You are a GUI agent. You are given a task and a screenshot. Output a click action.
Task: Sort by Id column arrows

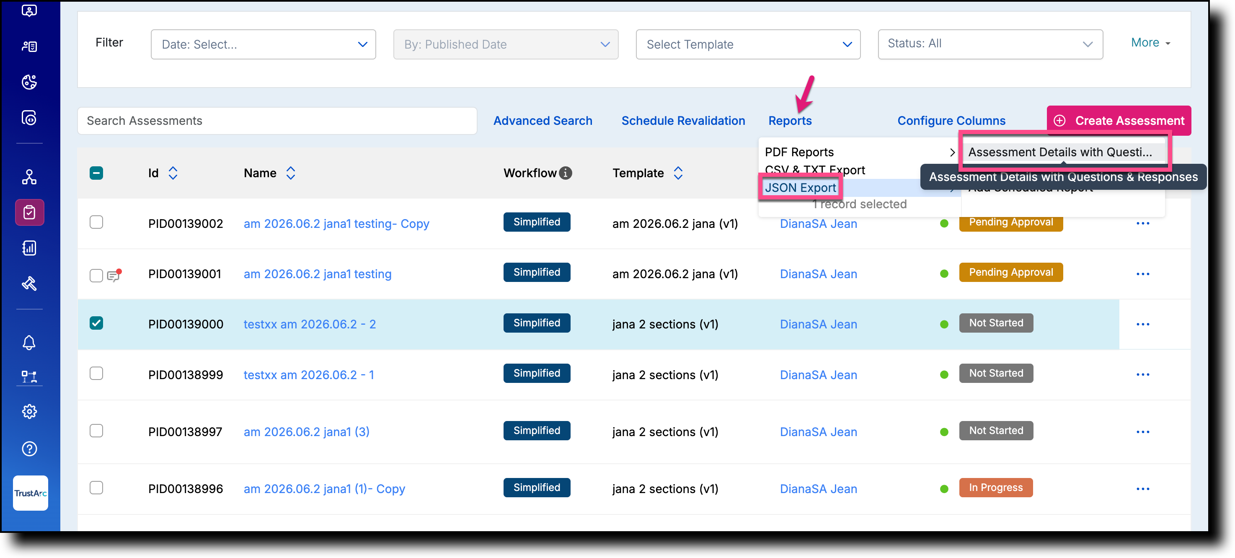pyautogui.click(x=173, y=173)
